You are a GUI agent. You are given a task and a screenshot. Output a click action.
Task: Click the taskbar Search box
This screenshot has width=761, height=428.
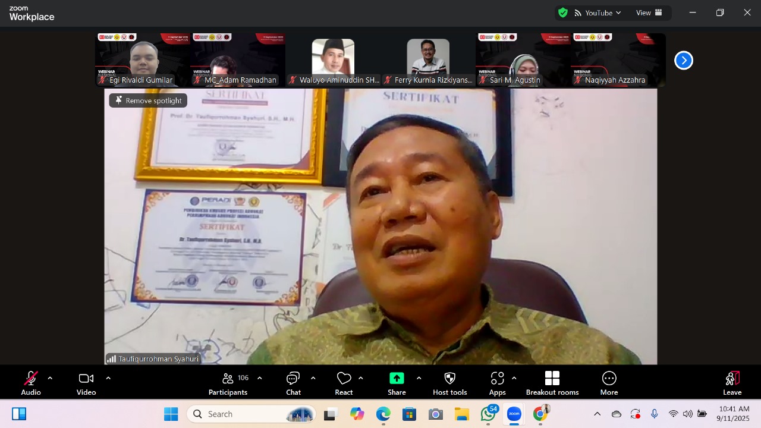(x=251, y=414)
